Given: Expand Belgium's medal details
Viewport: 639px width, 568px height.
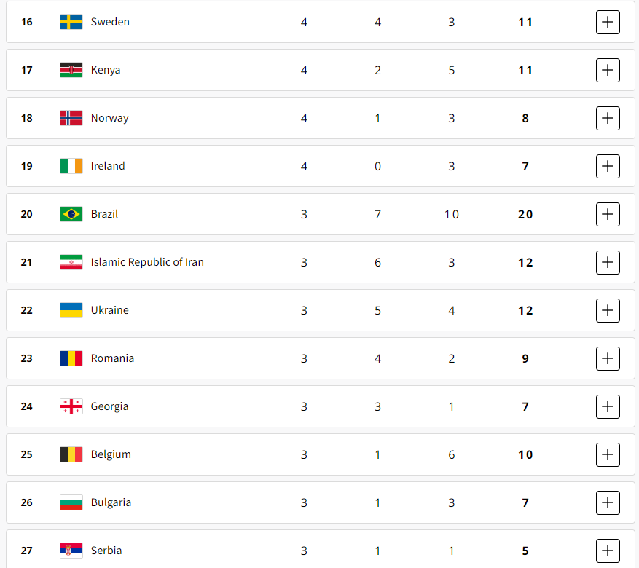Looking at the screenshot, I should pyautogui.click(x=608, y=454).
